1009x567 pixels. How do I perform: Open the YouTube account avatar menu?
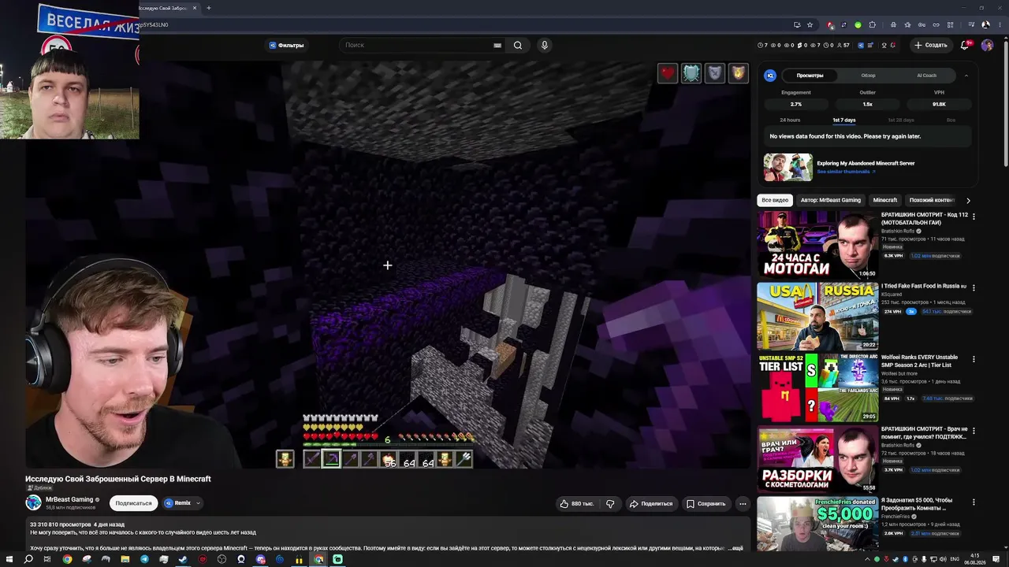pos(987,45)
